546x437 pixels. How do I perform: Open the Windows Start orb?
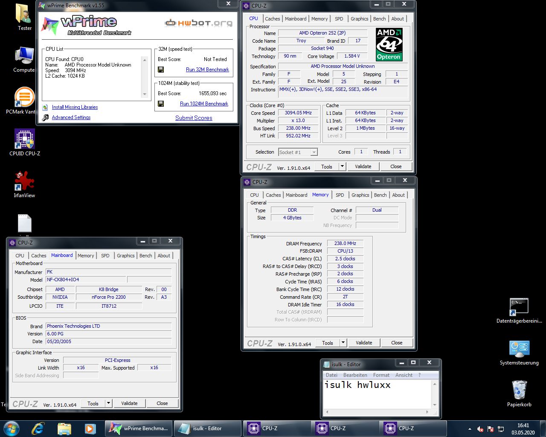pyautogui.click(x=11, y=428)
